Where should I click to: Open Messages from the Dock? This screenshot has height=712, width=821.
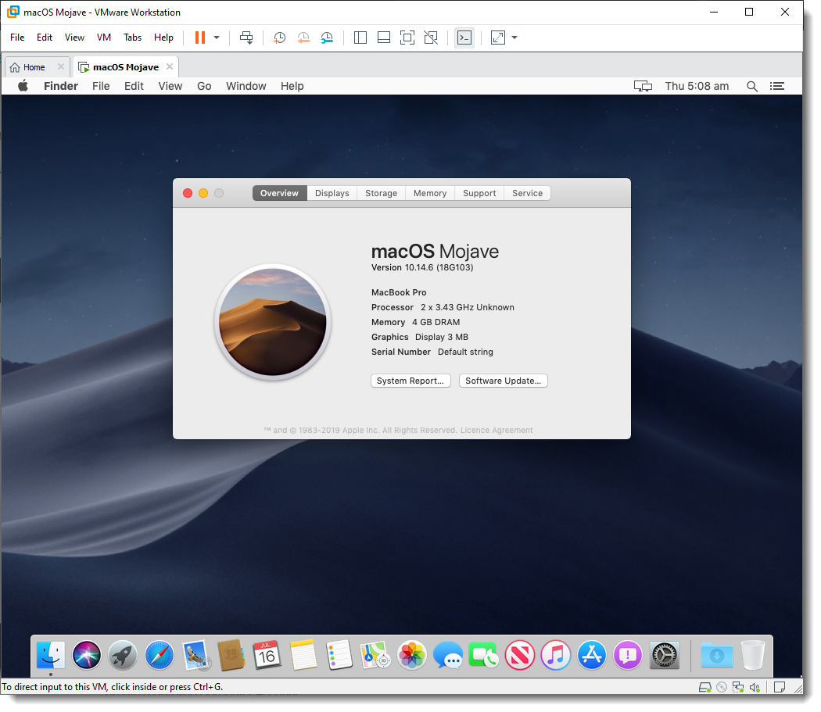tap(448, 656)
